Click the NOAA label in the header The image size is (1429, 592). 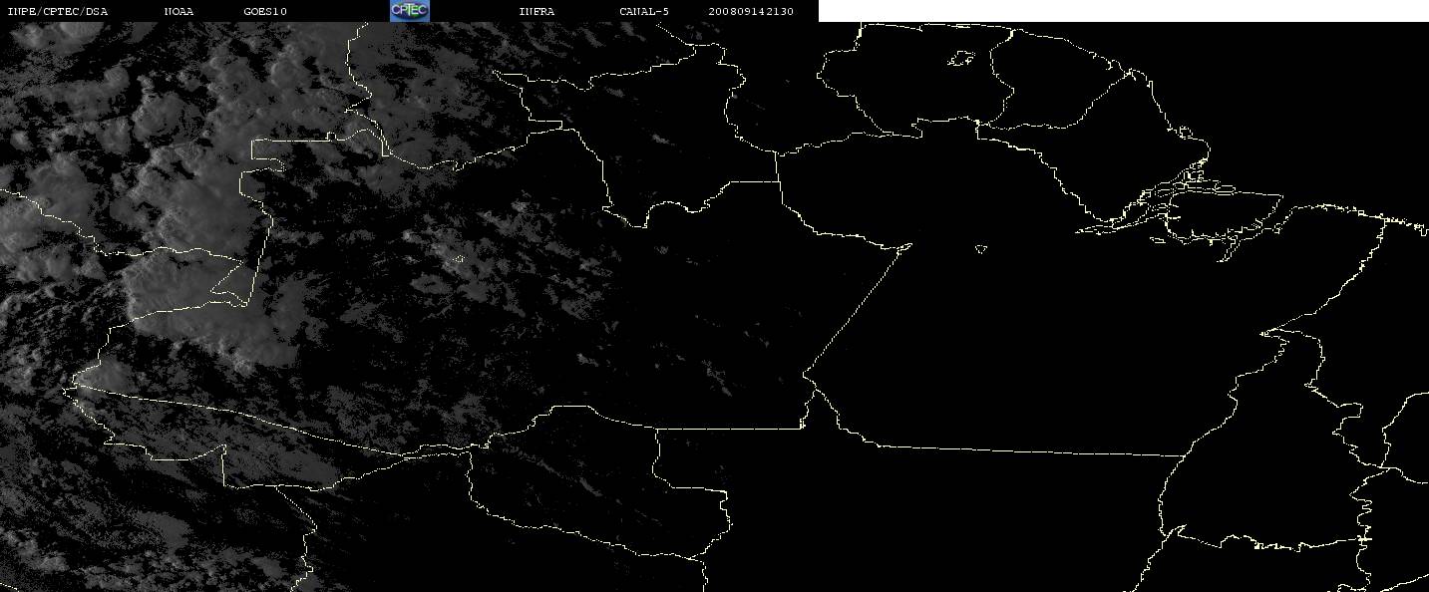click(x=179, y=11)
